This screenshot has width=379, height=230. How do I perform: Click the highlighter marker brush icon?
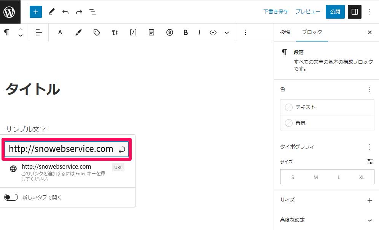pos(78,33)
